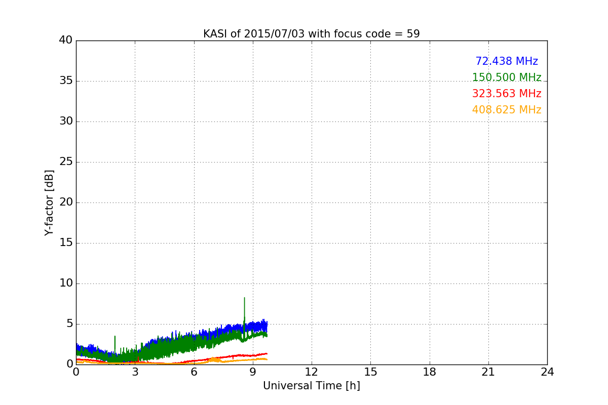Click the y-axis tick label 35

tap(66, 81)
